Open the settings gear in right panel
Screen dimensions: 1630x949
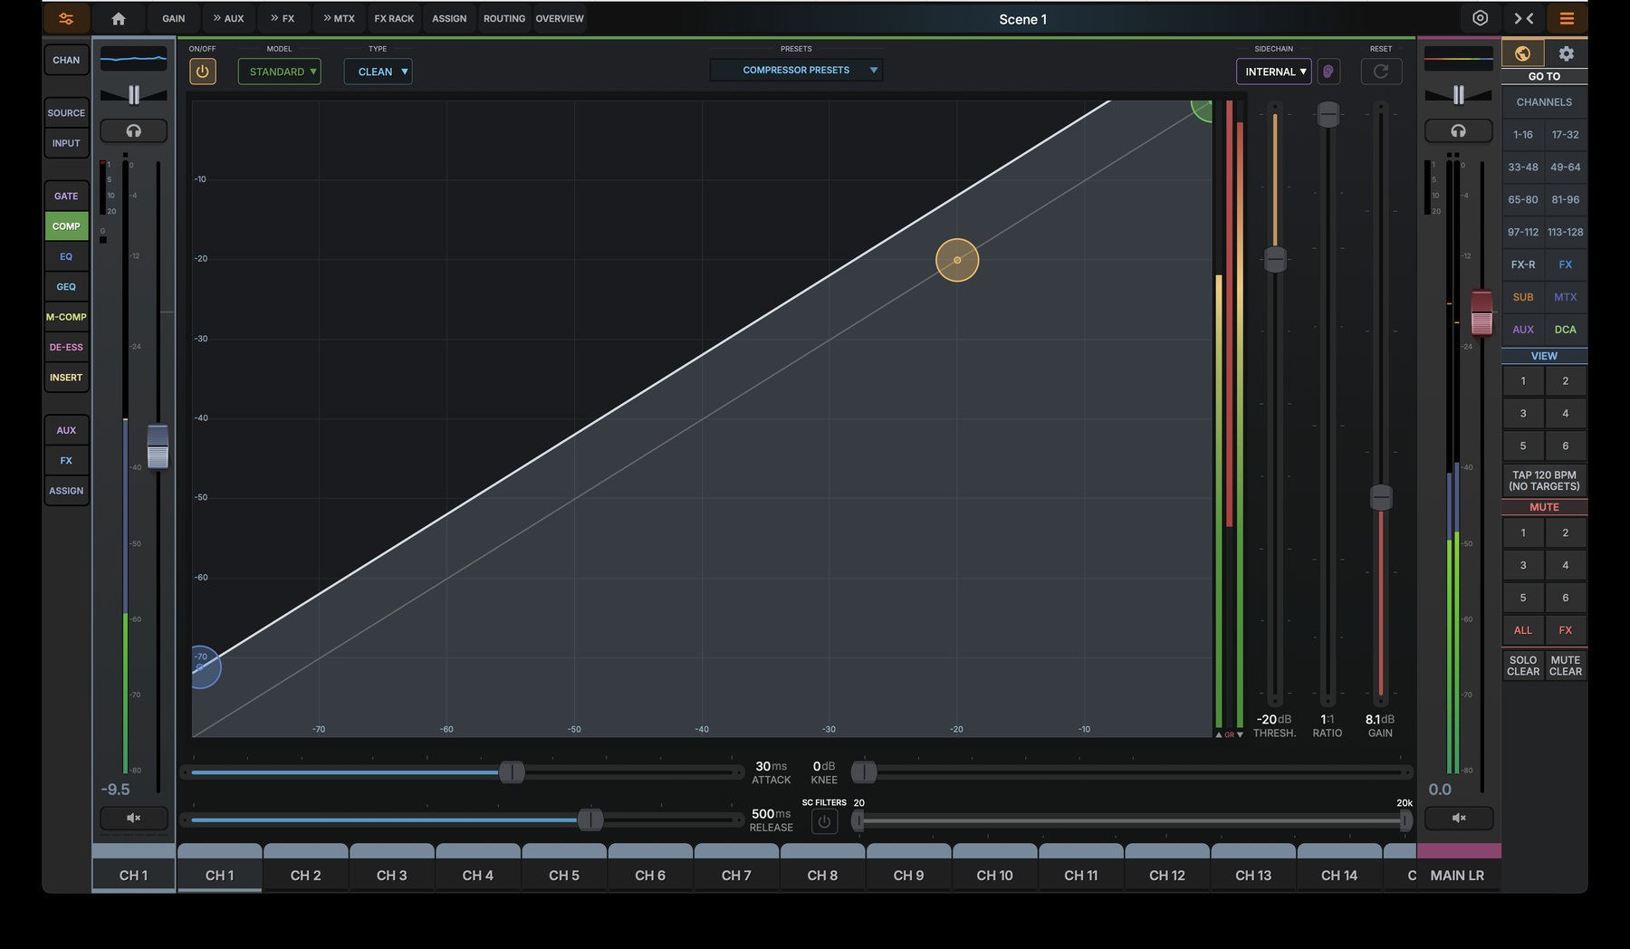(x=1566, y=53)
